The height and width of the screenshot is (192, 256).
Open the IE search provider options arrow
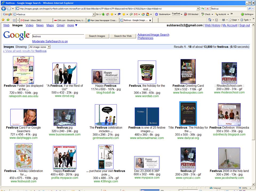click(x=253, y=9)
